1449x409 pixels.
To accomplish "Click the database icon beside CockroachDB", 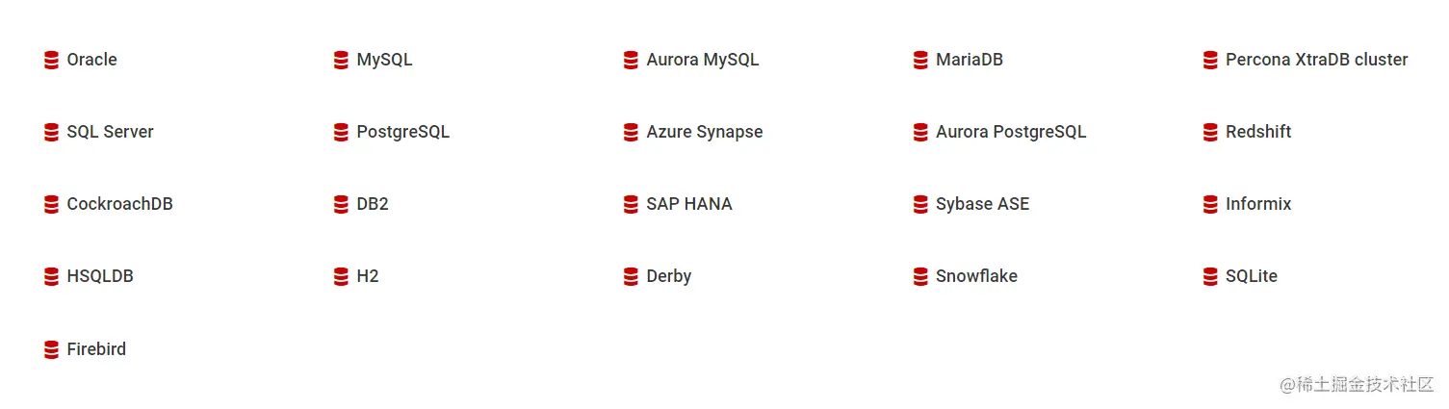I will [52, 205].
